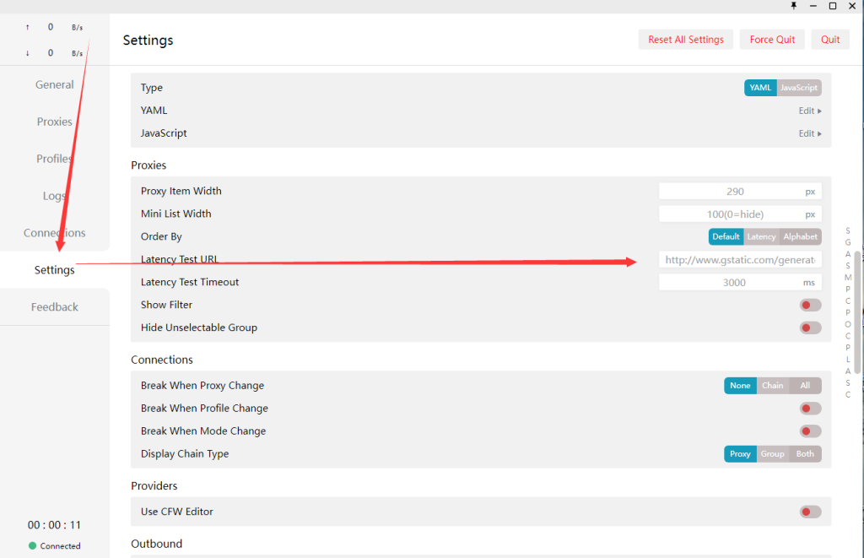Set Display Chain Type to Proxy
Image resolution: width=864 pixels, height=558 pixels.
point(740,454)
